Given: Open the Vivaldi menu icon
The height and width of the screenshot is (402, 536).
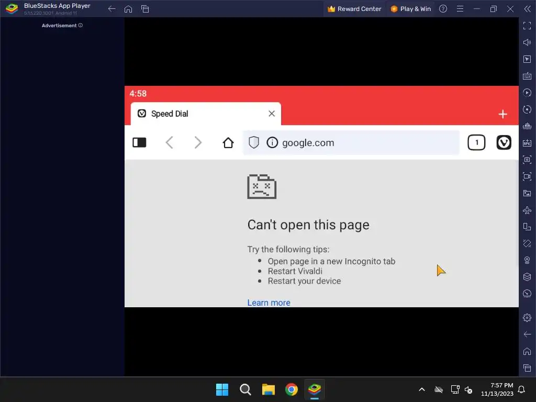Looking at the screenshot, I should (x=504, y=142).
